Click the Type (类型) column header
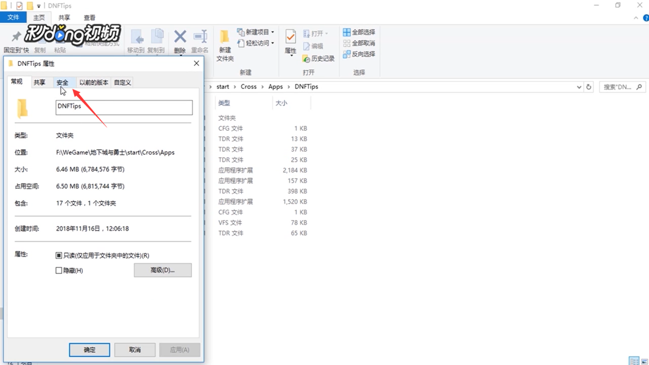 point(243,103)
